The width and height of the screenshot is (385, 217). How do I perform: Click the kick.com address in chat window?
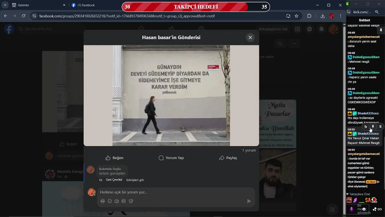[x=362, y=12]
